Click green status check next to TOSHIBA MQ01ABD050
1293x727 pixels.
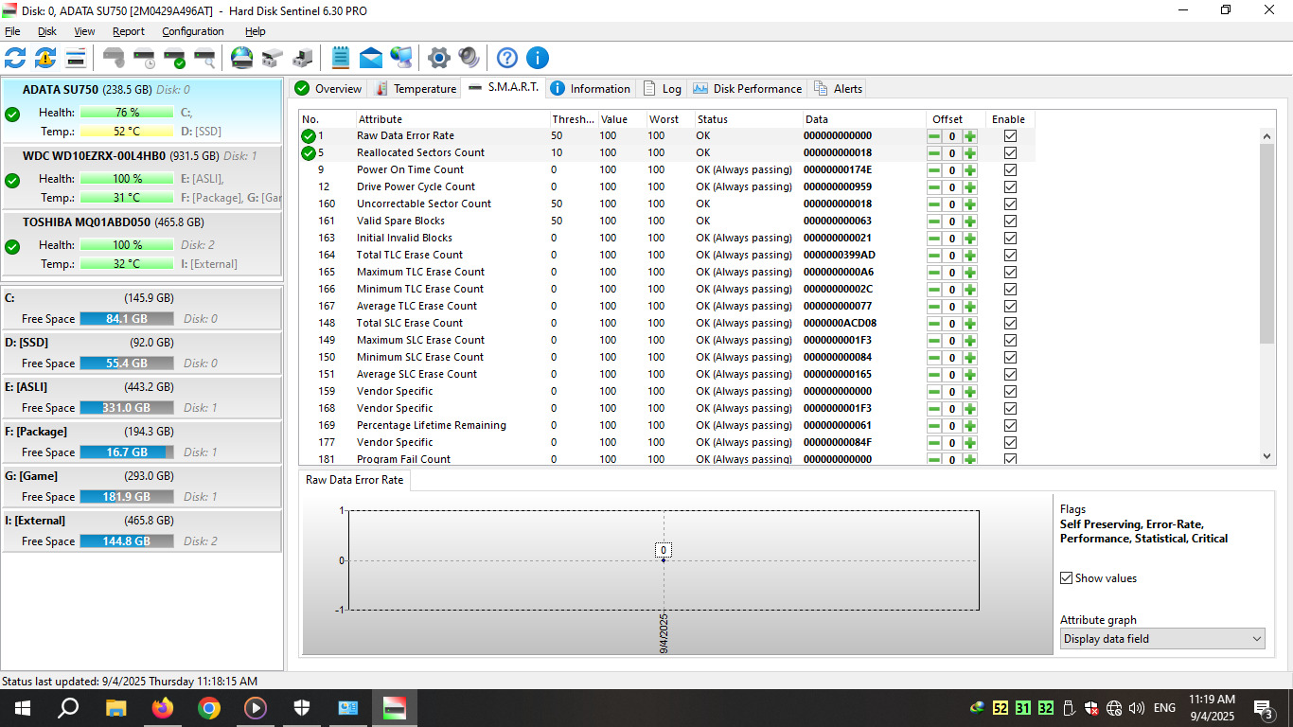pos(12,247)
